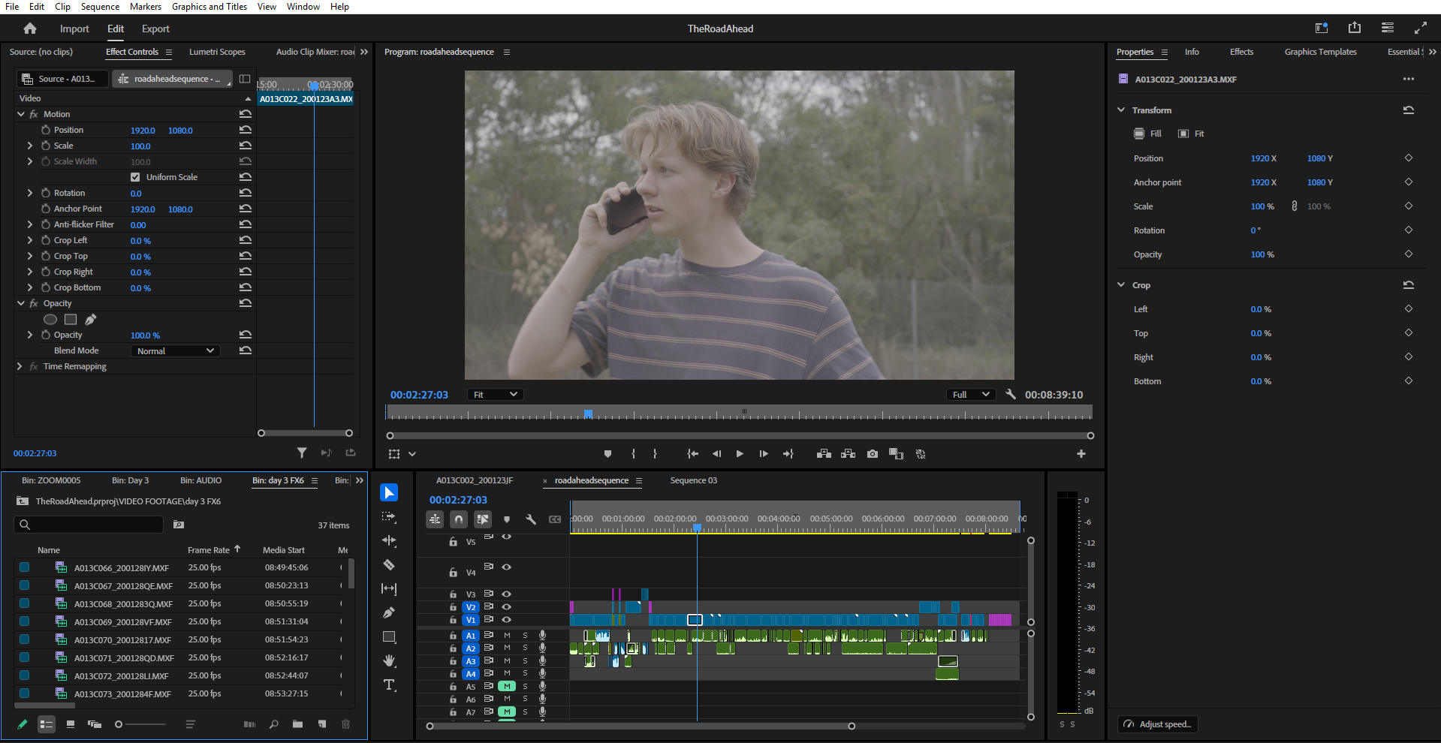Select the Hand tool

389,660
